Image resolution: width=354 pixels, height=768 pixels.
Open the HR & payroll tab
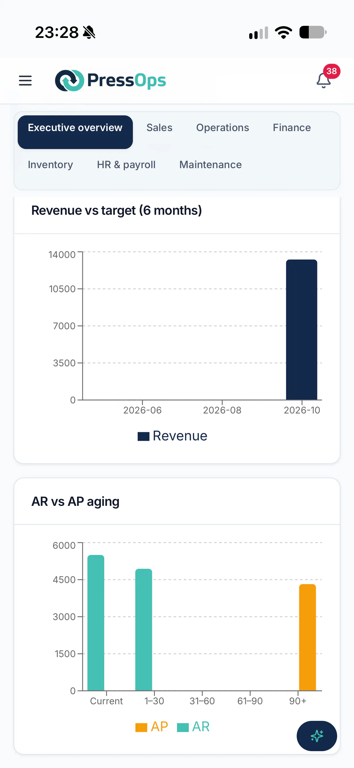coord(126,164)
